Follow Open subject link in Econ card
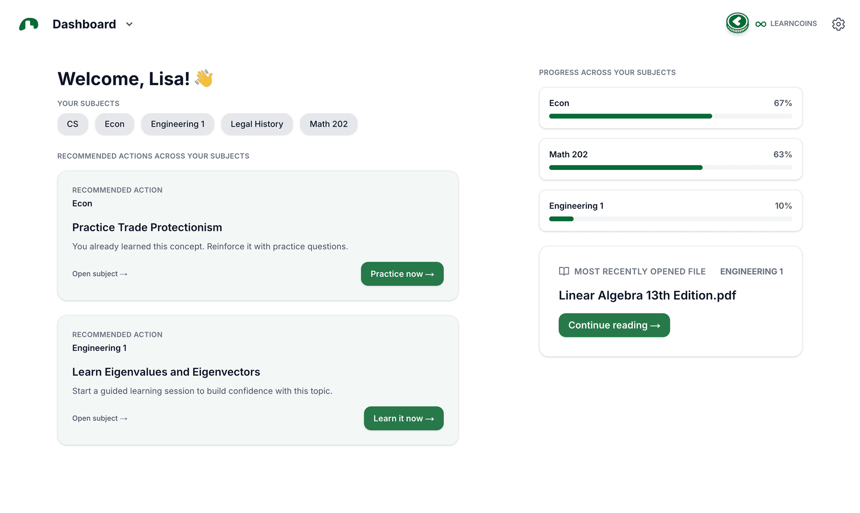This screenshot has height=513, width=860. [x=99, y=274]
